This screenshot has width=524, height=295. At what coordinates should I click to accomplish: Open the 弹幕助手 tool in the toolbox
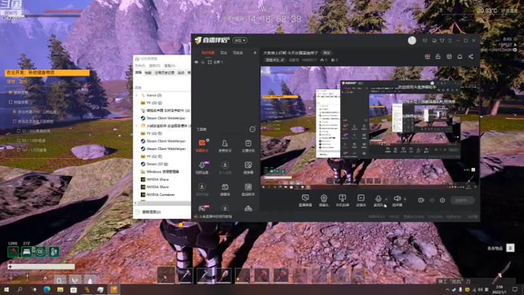point(202,146)
